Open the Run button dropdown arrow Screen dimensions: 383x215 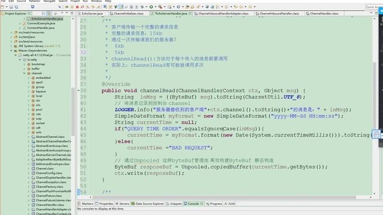click(156, 7)
